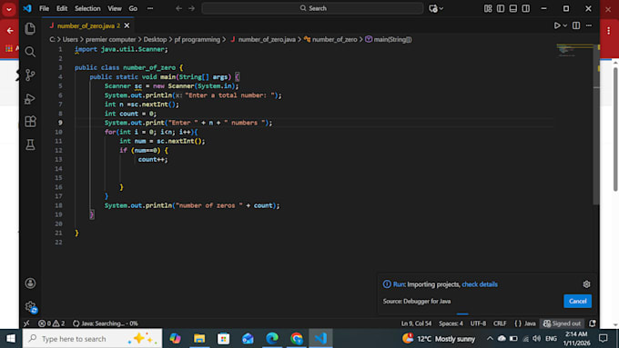
Task: Open the Accounts icon in activity bar
Action: coord(30,283)
